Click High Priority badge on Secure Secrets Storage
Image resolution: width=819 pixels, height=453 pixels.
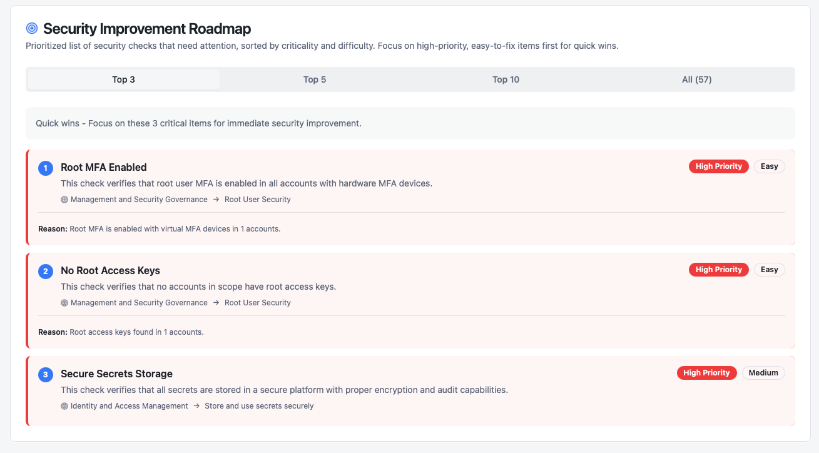[x=707, y=373]
